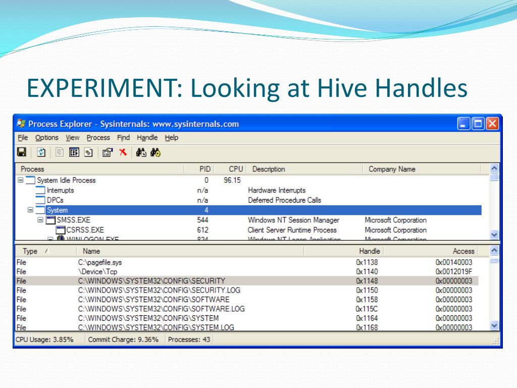Click the SMSS.EXE window icon
The image size is (517, 388).
click(x=50, y=220)
